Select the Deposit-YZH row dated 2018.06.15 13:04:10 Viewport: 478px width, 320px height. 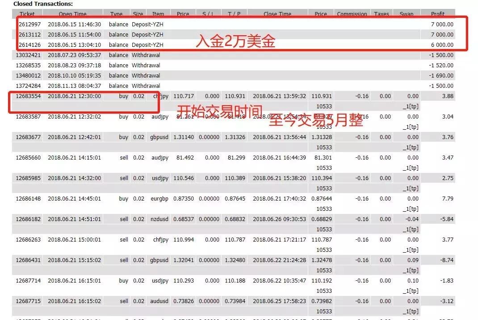click(89, 45)
